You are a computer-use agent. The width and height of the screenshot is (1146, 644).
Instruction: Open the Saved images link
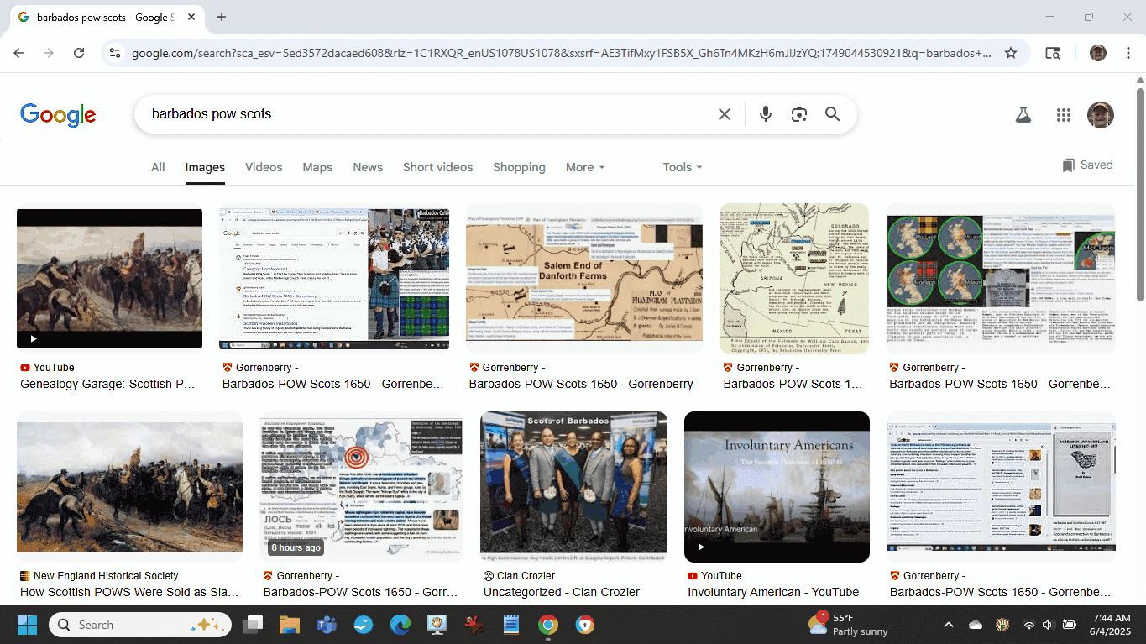click(1087, 165)
